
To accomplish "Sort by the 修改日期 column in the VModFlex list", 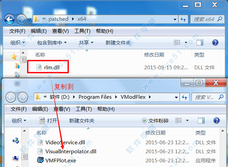I will [155, 133].
